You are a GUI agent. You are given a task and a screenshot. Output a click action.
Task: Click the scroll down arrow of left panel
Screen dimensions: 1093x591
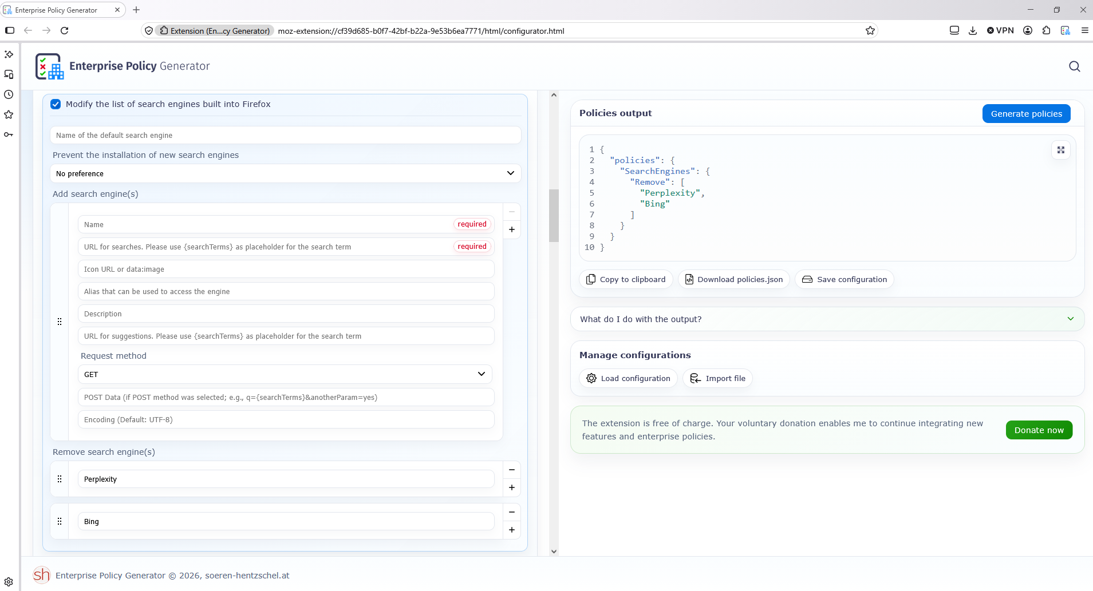tap(554, 552)
